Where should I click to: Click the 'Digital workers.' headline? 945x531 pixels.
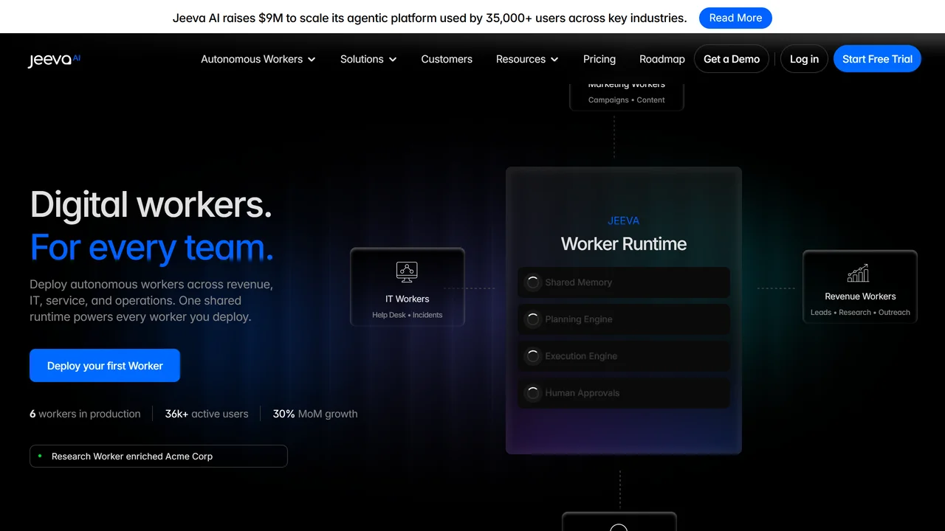click(151, 204)
